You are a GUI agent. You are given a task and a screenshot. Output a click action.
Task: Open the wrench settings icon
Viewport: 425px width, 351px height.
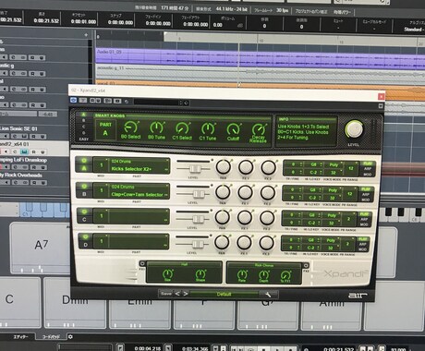tap(268, 295)
